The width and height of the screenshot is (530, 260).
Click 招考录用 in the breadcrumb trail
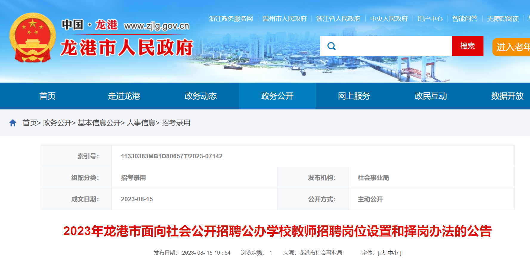pyautogui.click(x=176, y=123)
